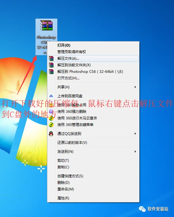Extract to Photoshop CS6 ( 32-64bit ) folder
The height and width of the screenshot is (217, 174).
click(x=93, y=72)
